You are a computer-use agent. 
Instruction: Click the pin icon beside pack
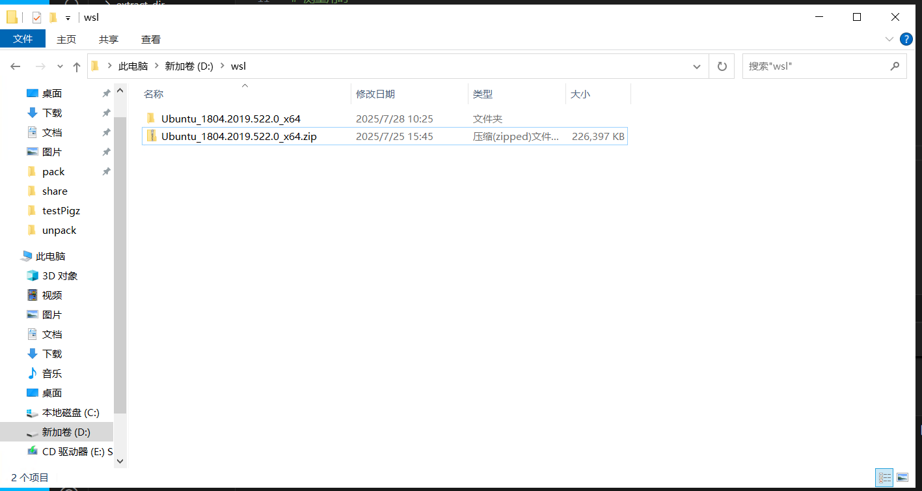pos(106,171)
